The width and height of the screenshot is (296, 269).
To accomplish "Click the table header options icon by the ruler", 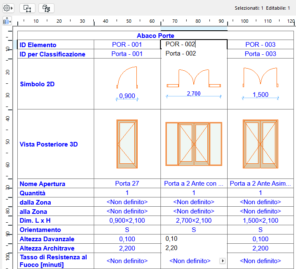I will (7, 21).
